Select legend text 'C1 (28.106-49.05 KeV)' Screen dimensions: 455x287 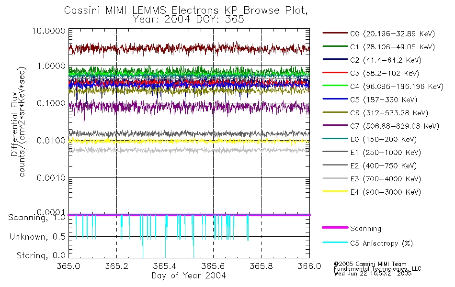392,47
